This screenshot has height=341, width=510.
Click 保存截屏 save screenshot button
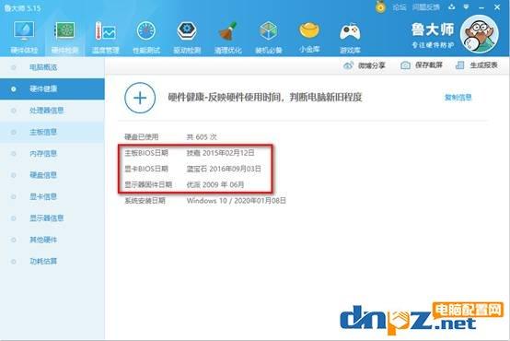(x=422, y=65)
